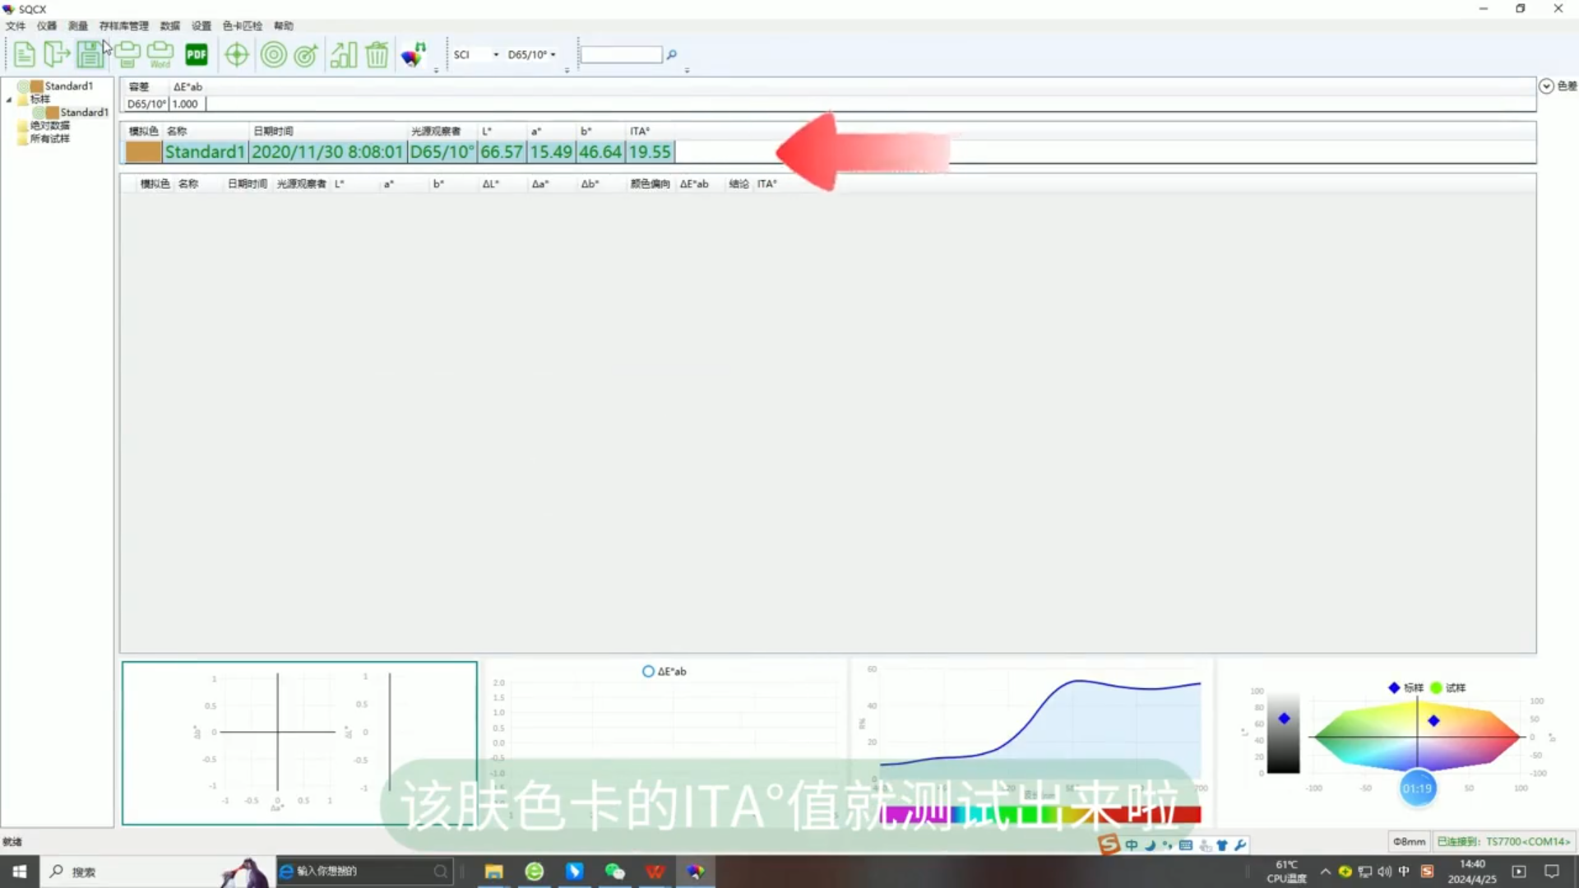Screen dimensions: 1579x888
Task: Open the 仪器 menu
Action: [x=46, y=25]
